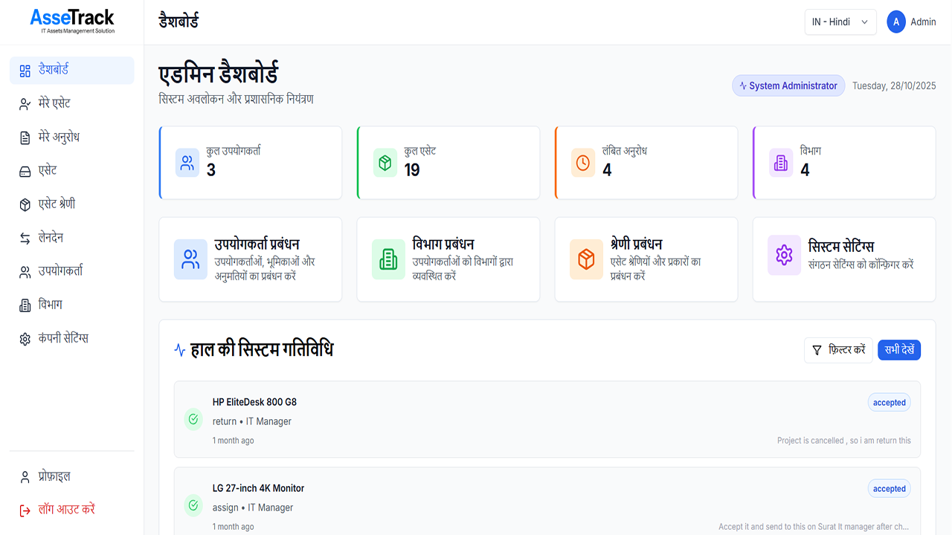Viewport: 952px width, 535px height.
Task: Select एसेट श्रेणी in sidebar
Action: (57, 204)
